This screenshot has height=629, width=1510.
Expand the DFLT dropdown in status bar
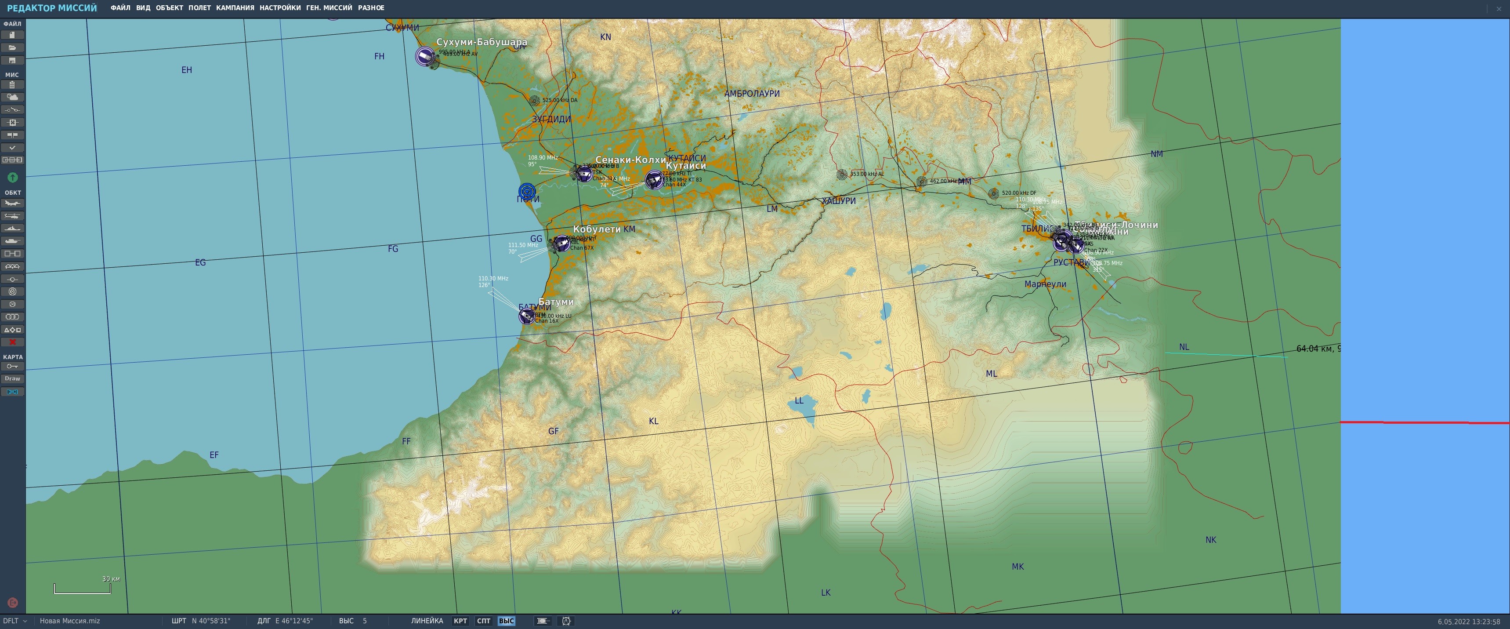pos(14,621)
